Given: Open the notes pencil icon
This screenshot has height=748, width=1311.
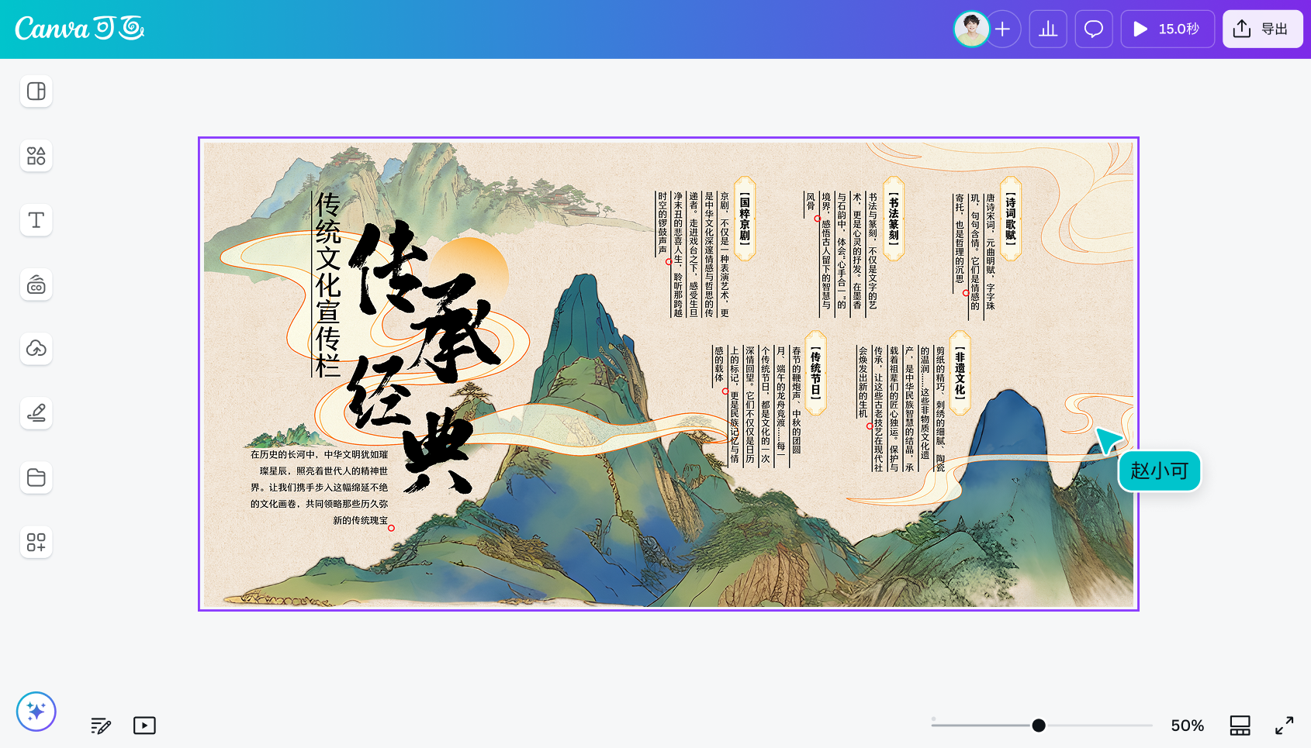Looking at the screenshot, I should [101, 726].
